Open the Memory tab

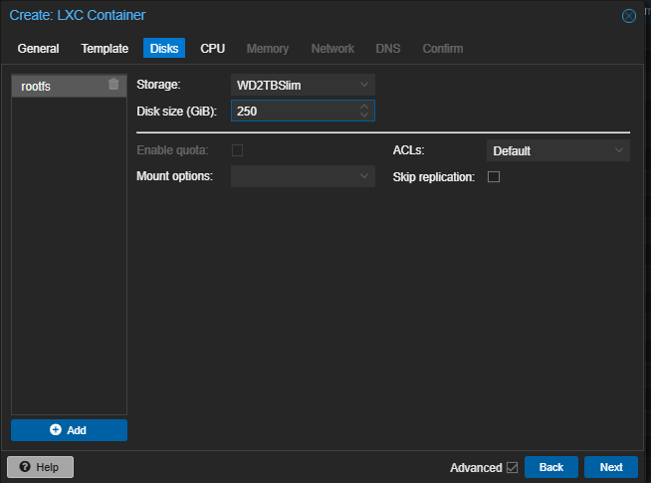(x=268, y=49)
